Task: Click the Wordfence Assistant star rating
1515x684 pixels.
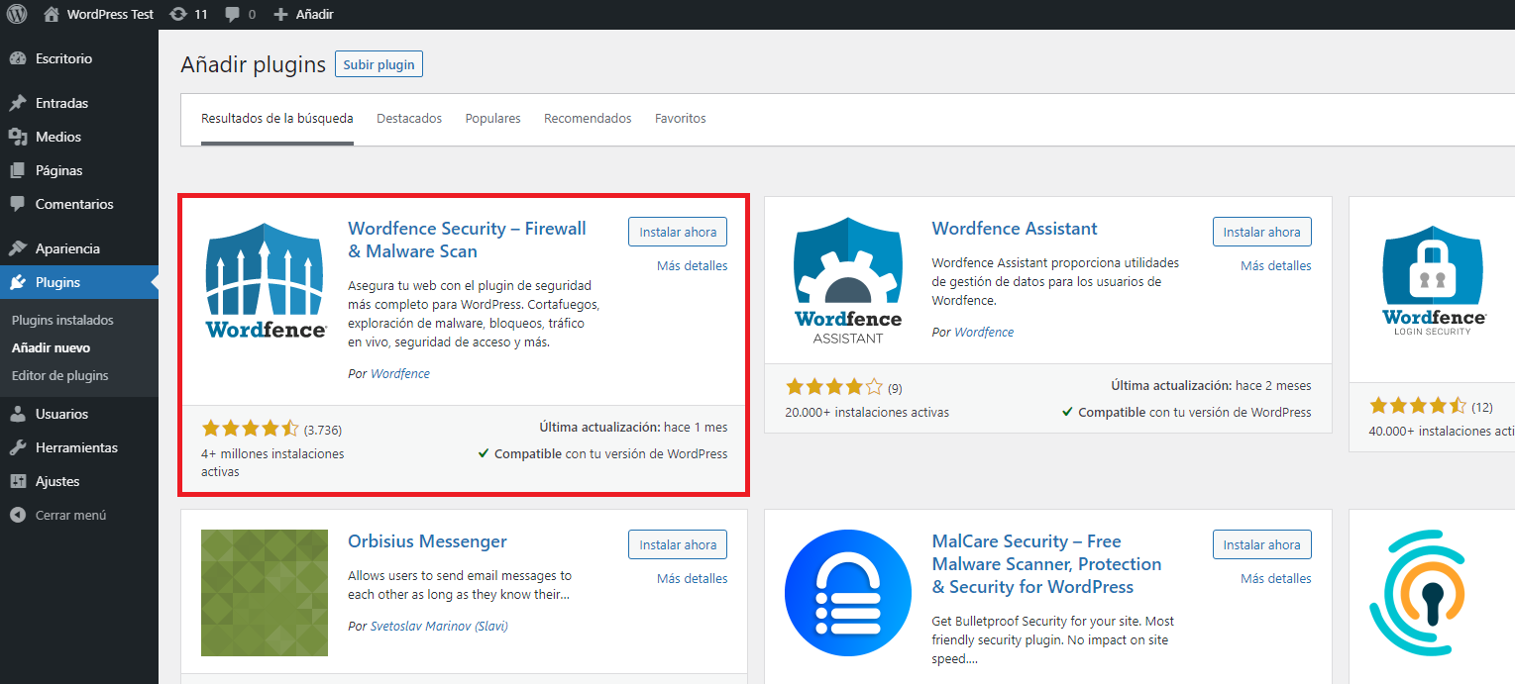Action: pos(834,387)
